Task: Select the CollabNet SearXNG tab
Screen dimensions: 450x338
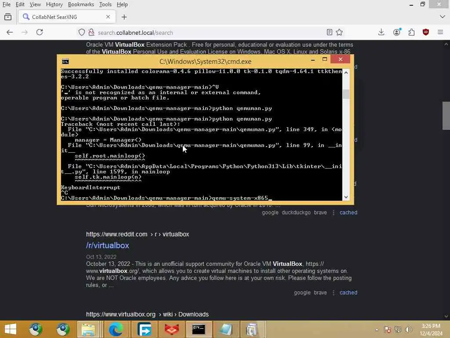Action: pos(67,17)
